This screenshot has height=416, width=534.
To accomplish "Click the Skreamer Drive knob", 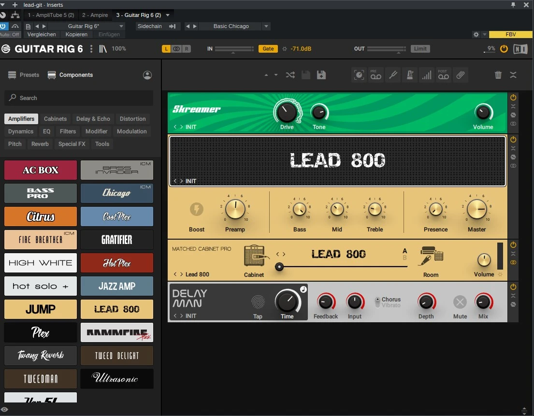I will [287, 113].
